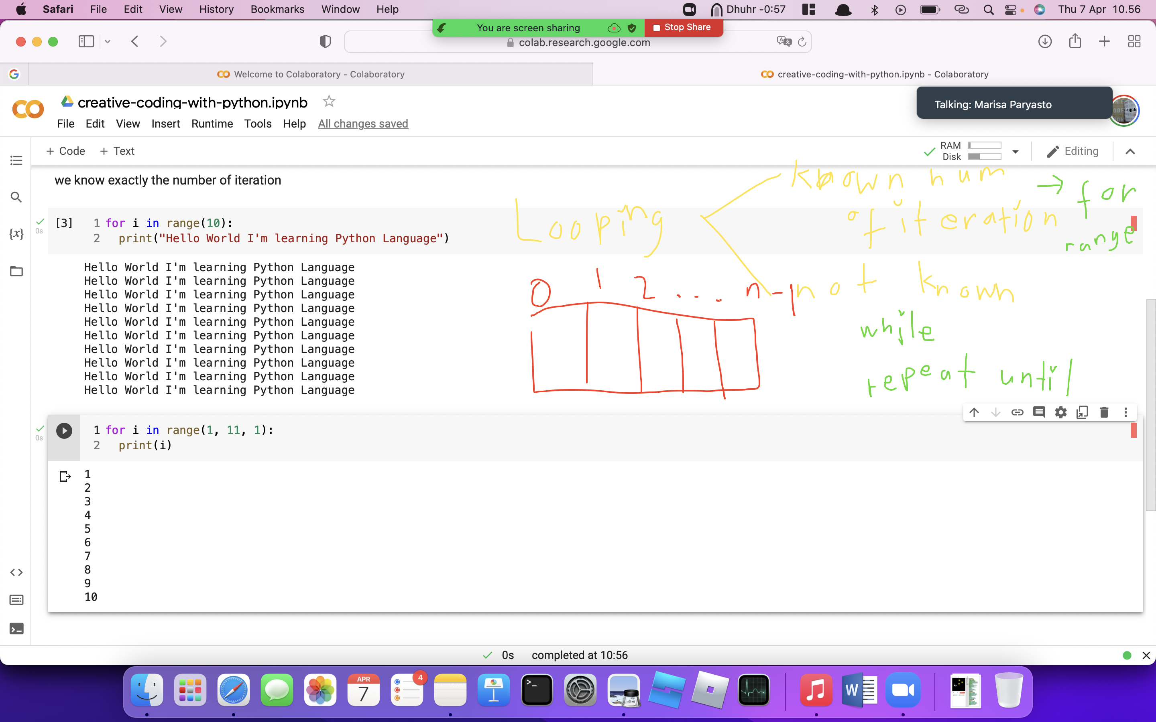Open the Tools menu in Colab

(258, 124)
